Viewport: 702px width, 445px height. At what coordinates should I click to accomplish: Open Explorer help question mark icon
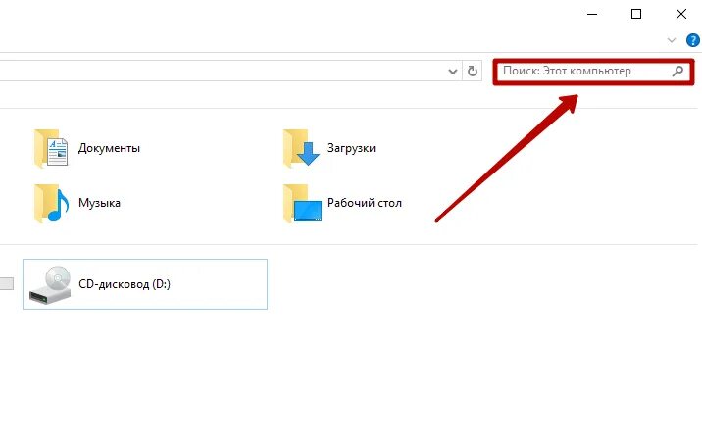[x=692, y=40]
